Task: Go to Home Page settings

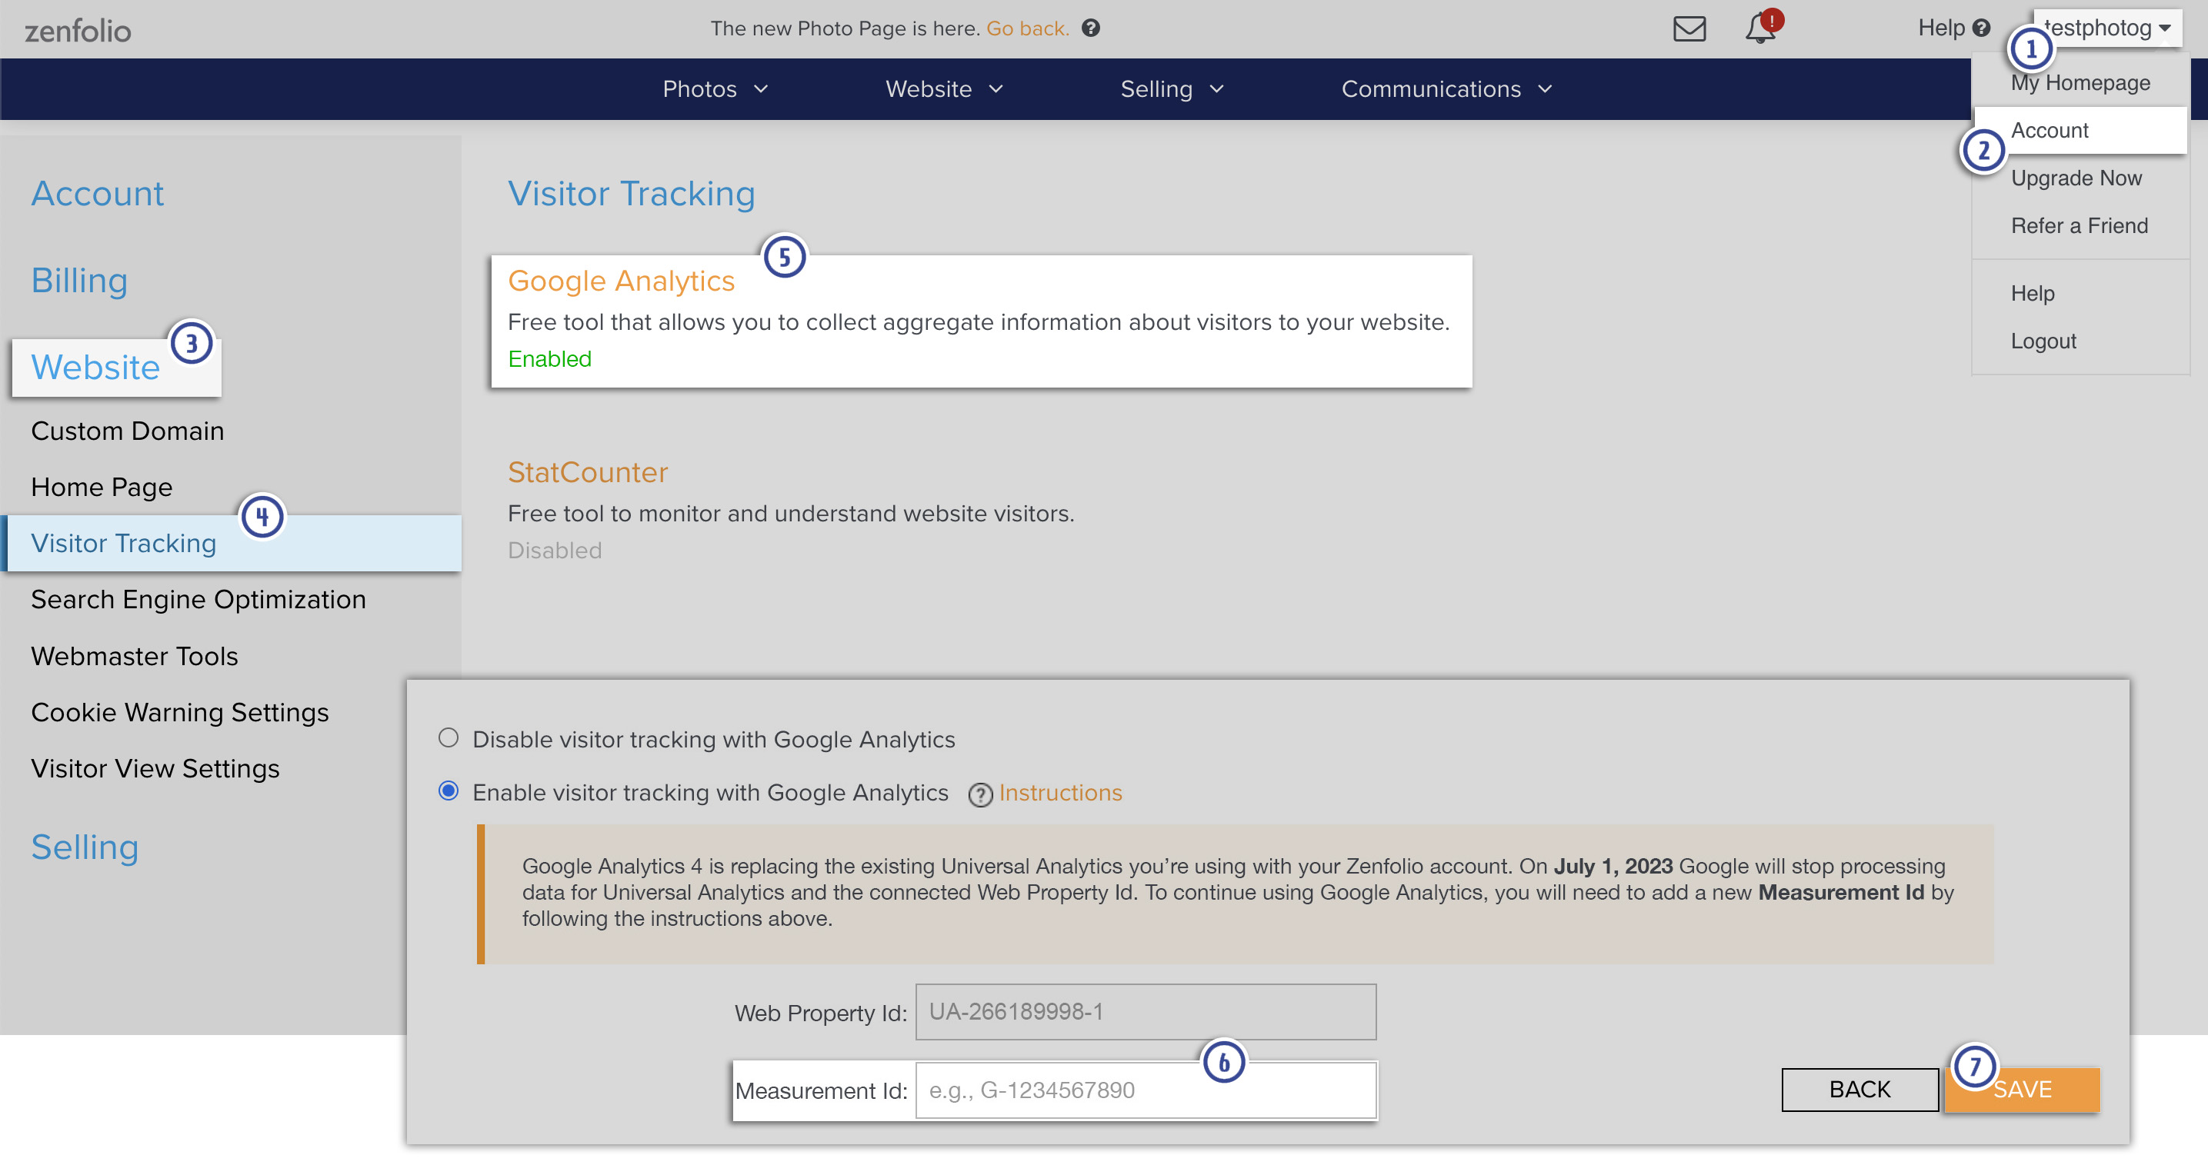Action: pos(101,488)
